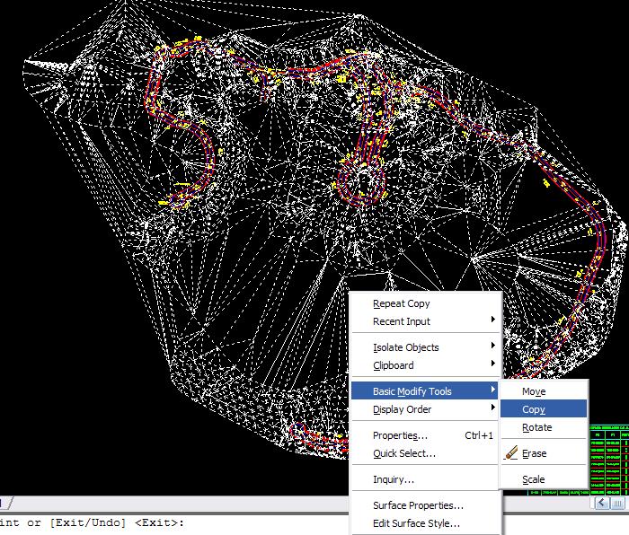Open Surface Properties dialog

tap(418, 505)
